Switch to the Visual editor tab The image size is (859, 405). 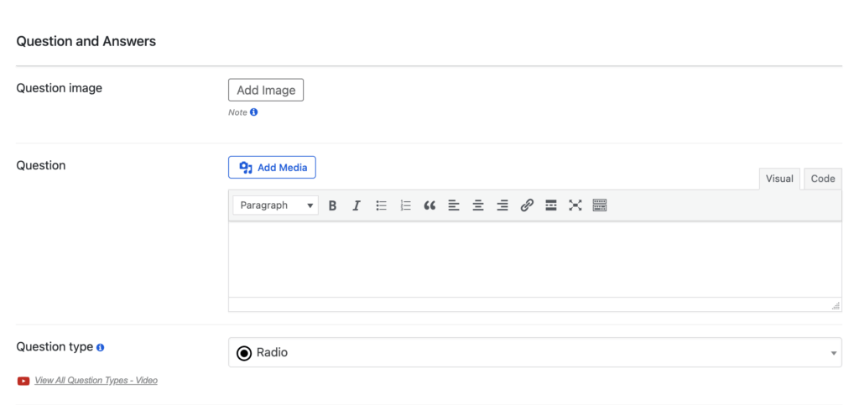779,179
